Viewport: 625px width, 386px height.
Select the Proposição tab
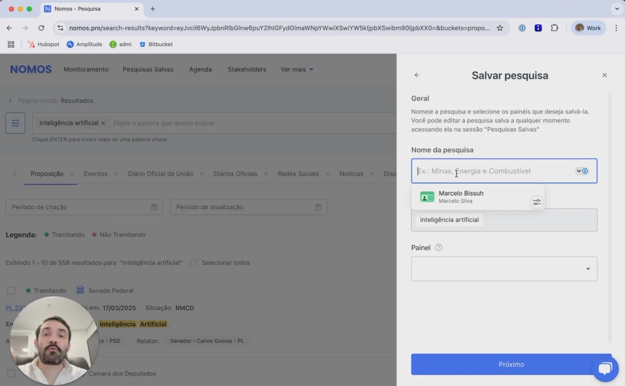coord(47,174)
